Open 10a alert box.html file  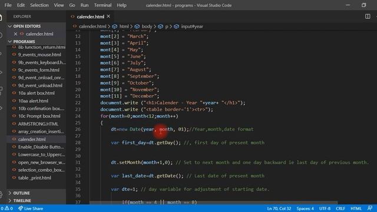tap(37, 93)
